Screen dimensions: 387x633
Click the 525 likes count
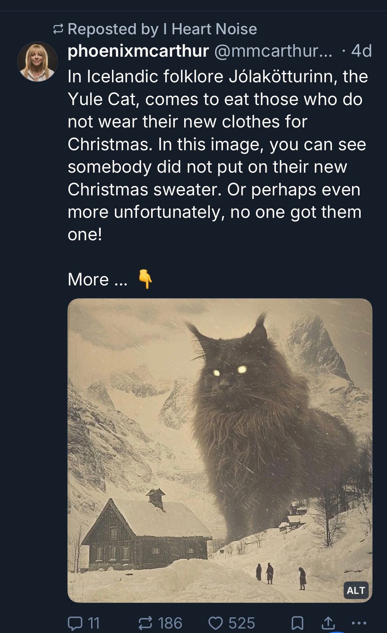[x=241, y=623]
